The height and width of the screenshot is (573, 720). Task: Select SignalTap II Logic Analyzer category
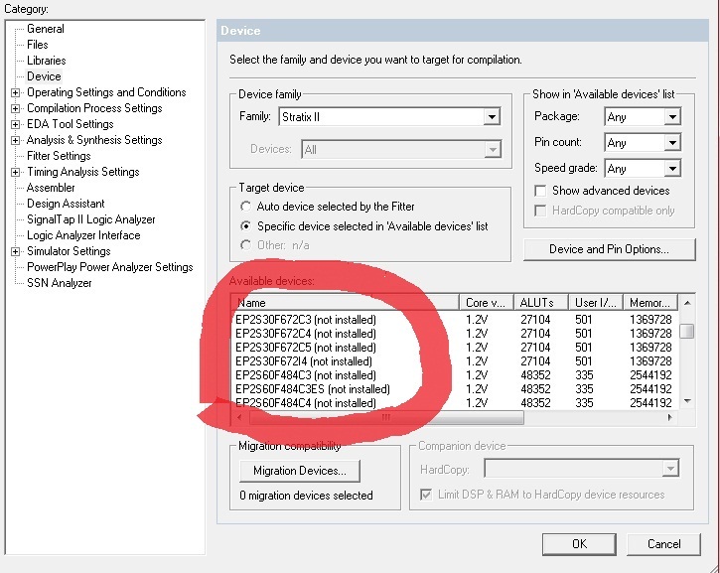pyautogui.click(x=90, y=219)
